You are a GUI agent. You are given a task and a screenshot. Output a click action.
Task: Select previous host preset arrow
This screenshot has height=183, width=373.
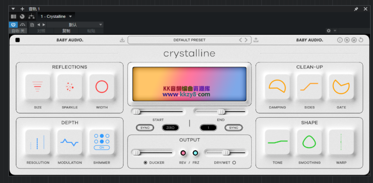click(39, 25)
